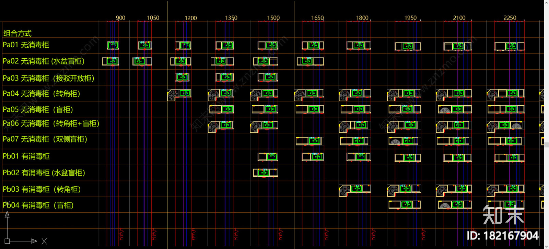
Task: Select the 2100 column dimension text
Action: pos(459,18)
